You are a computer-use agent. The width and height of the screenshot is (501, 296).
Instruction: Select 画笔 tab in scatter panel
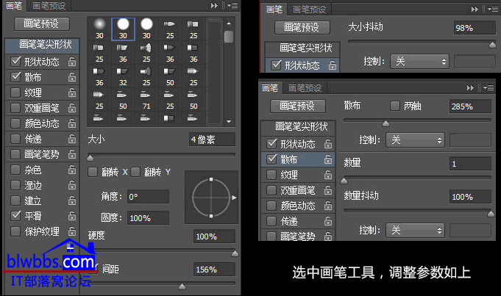pyautogui.click(x=270, y=87)
